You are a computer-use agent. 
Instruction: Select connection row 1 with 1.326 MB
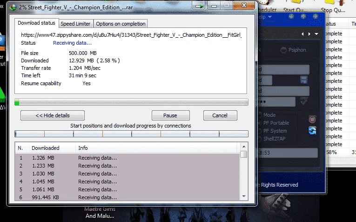click(128, 158)
